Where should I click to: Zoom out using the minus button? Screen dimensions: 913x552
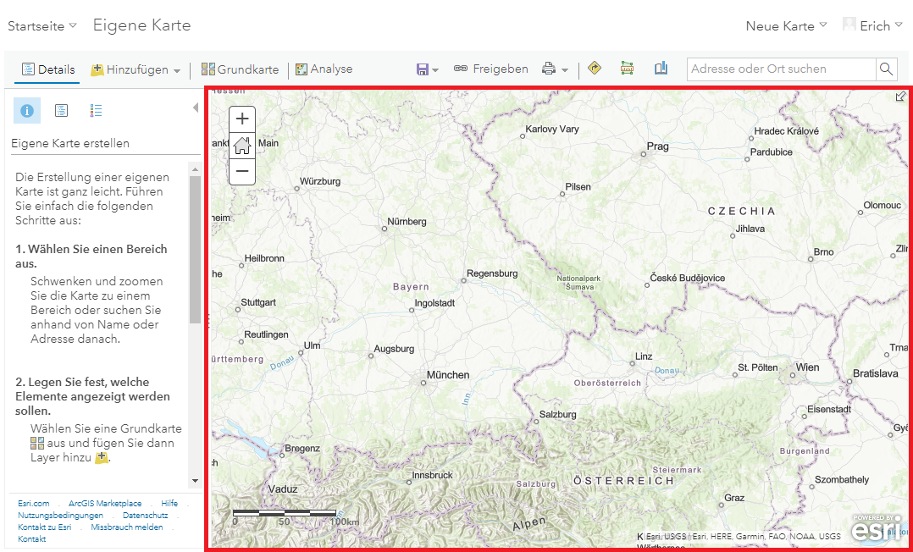[241, 171]
